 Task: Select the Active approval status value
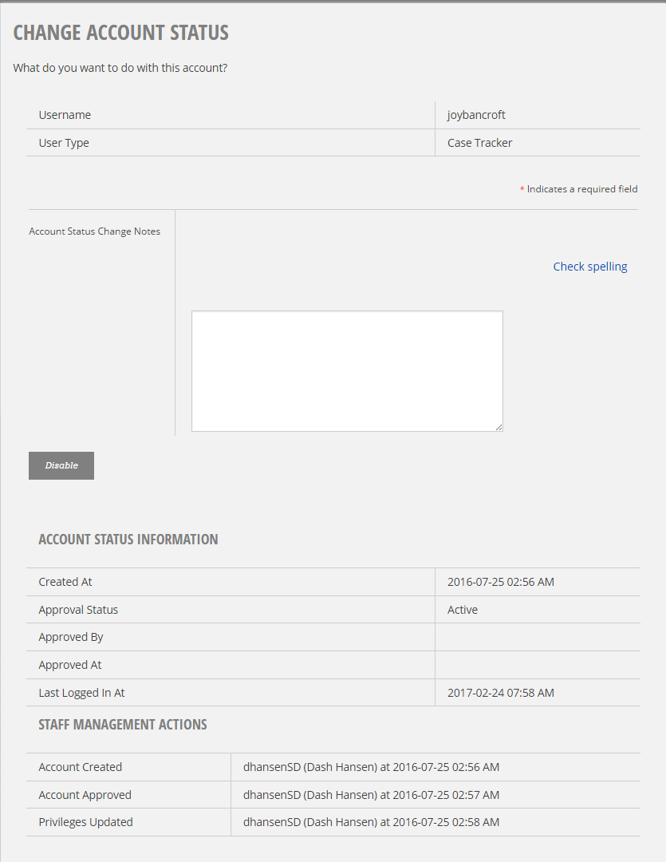click(462, 610)
